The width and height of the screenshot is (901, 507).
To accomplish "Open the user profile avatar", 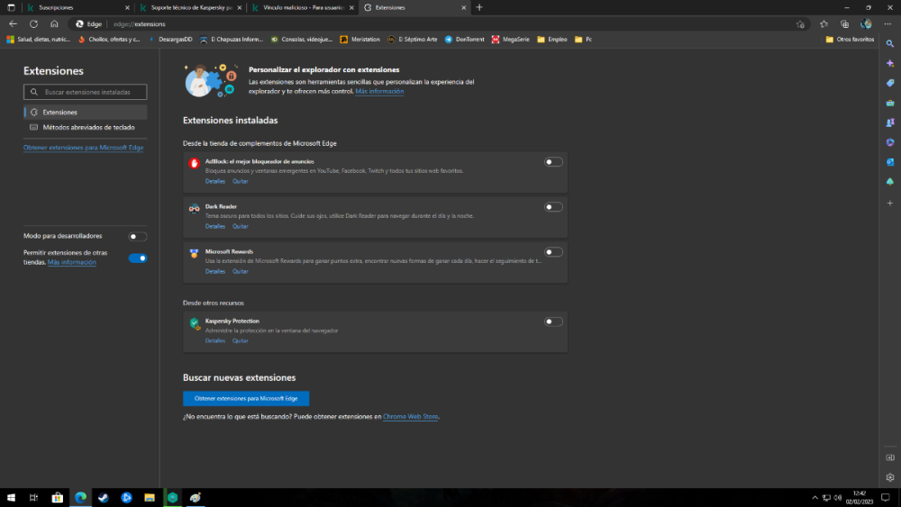I will coord(866,24).
